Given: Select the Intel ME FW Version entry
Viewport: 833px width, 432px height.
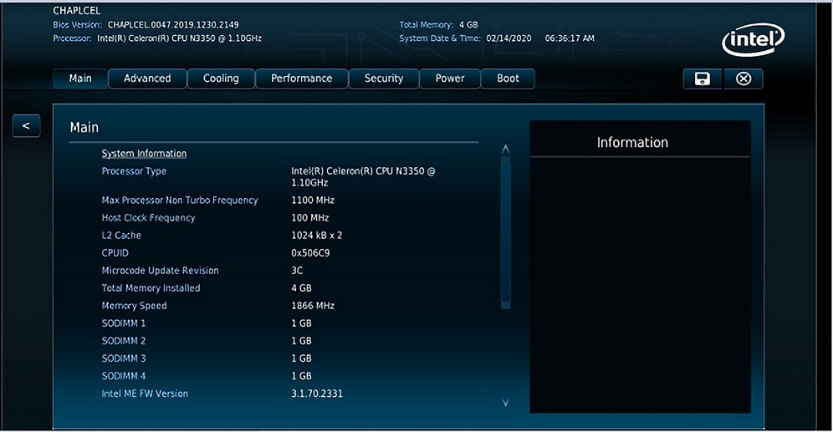Looking at the screenshot, I should [145, 394].
